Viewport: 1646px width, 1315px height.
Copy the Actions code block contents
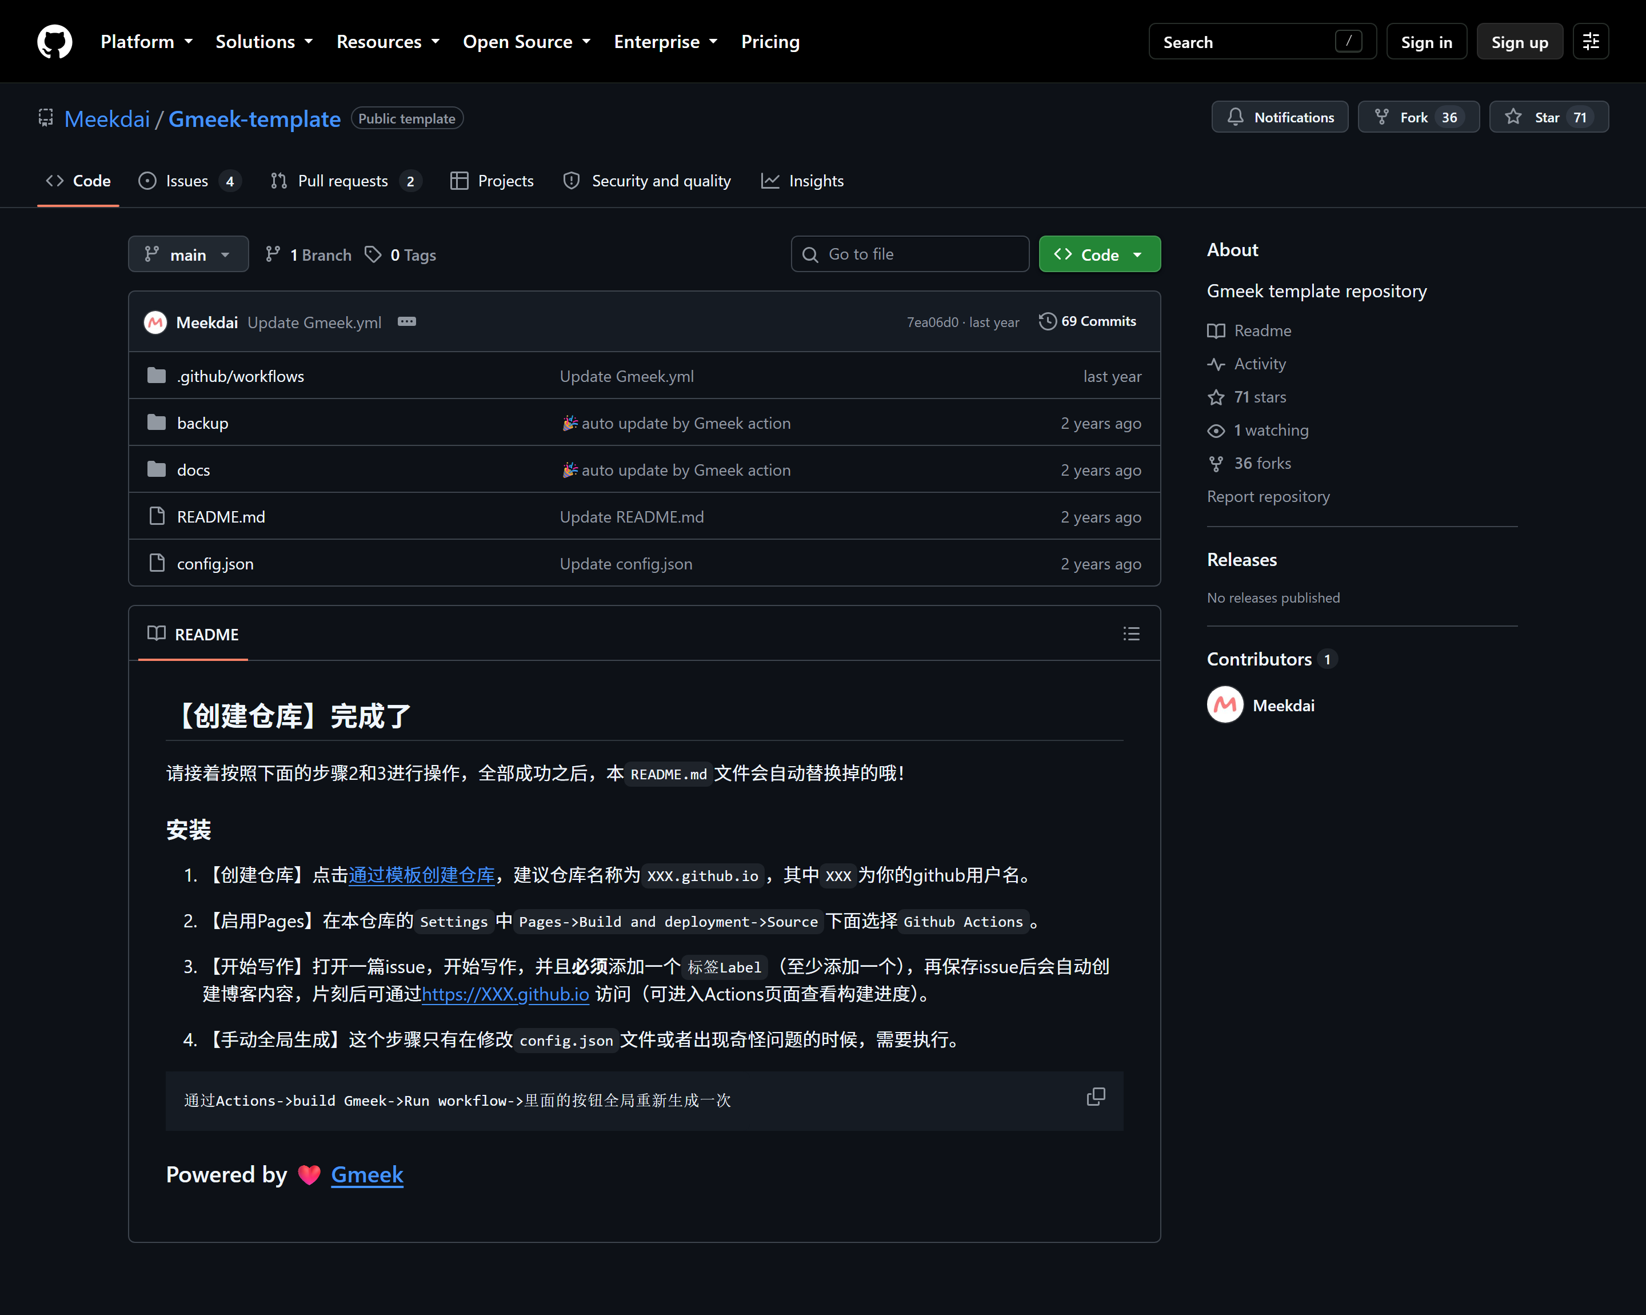tap(1096, 1097)
